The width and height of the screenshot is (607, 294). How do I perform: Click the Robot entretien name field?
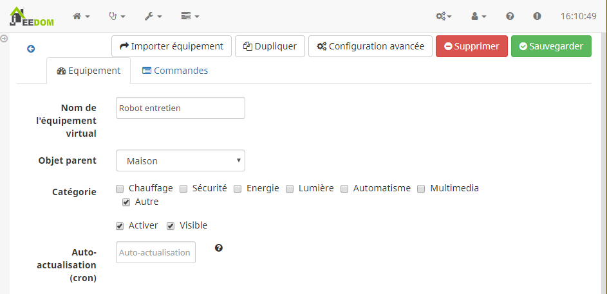click(180, 108)
